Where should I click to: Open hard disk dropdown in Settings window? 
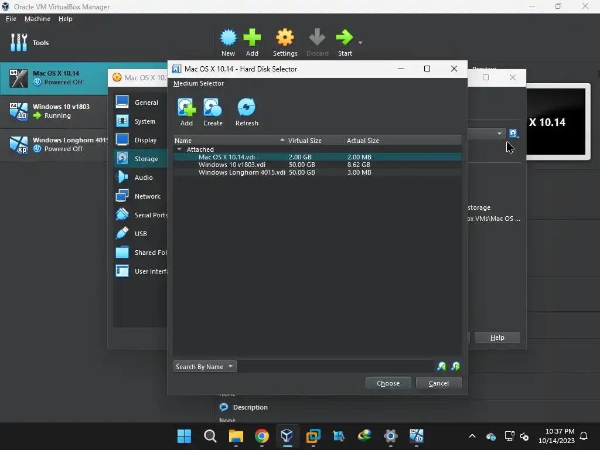coord(499,133)
